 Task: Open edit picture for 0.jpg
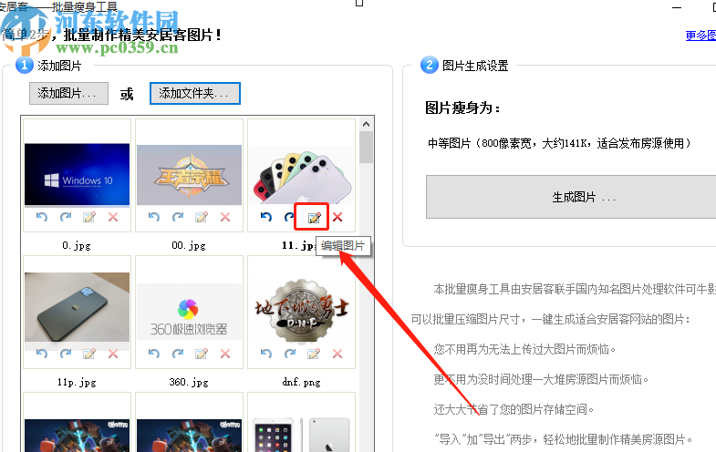click(89, 217)
